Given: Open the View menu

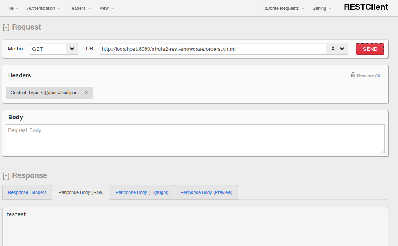Looking at the screenshot, I should coord(106,8).
